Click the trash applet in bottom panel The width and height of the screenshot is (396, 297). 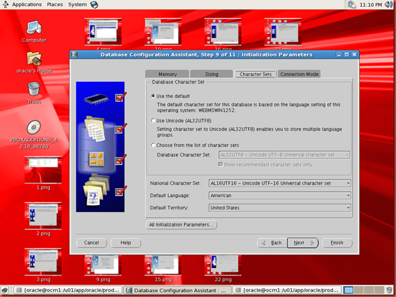tap(390, 290)
